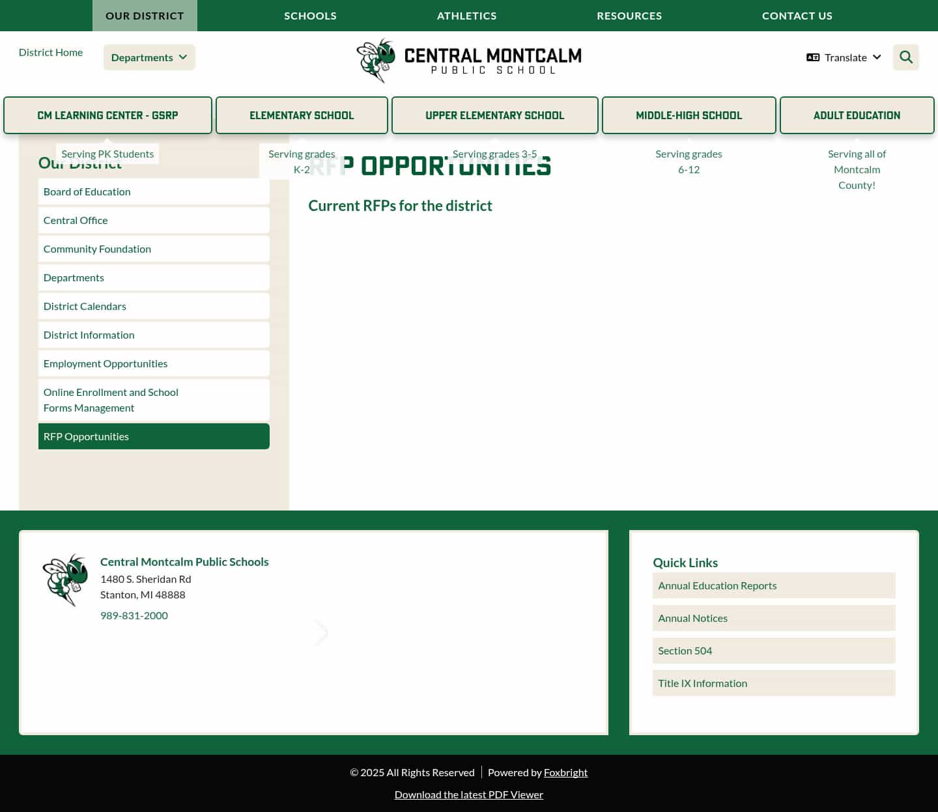Return to District Home
938x812 pixels.
coord(51,52)
